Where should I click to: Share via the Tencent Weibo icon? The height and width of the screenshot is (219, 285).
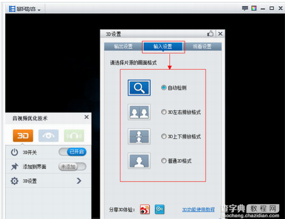point(159,209)
